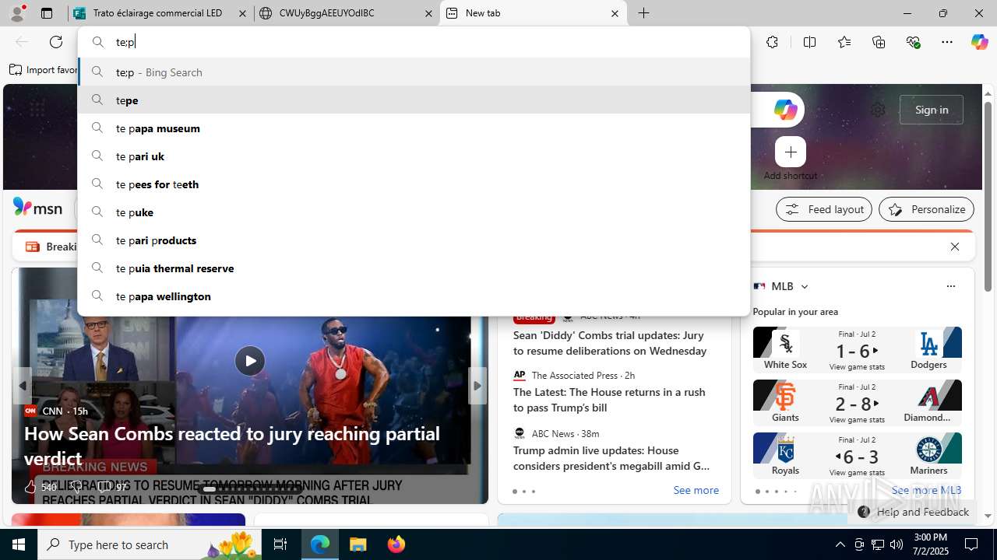Close the CWUyBggAEEUYOdIBC tab
997x560 pixels.
tap(428, 13)
